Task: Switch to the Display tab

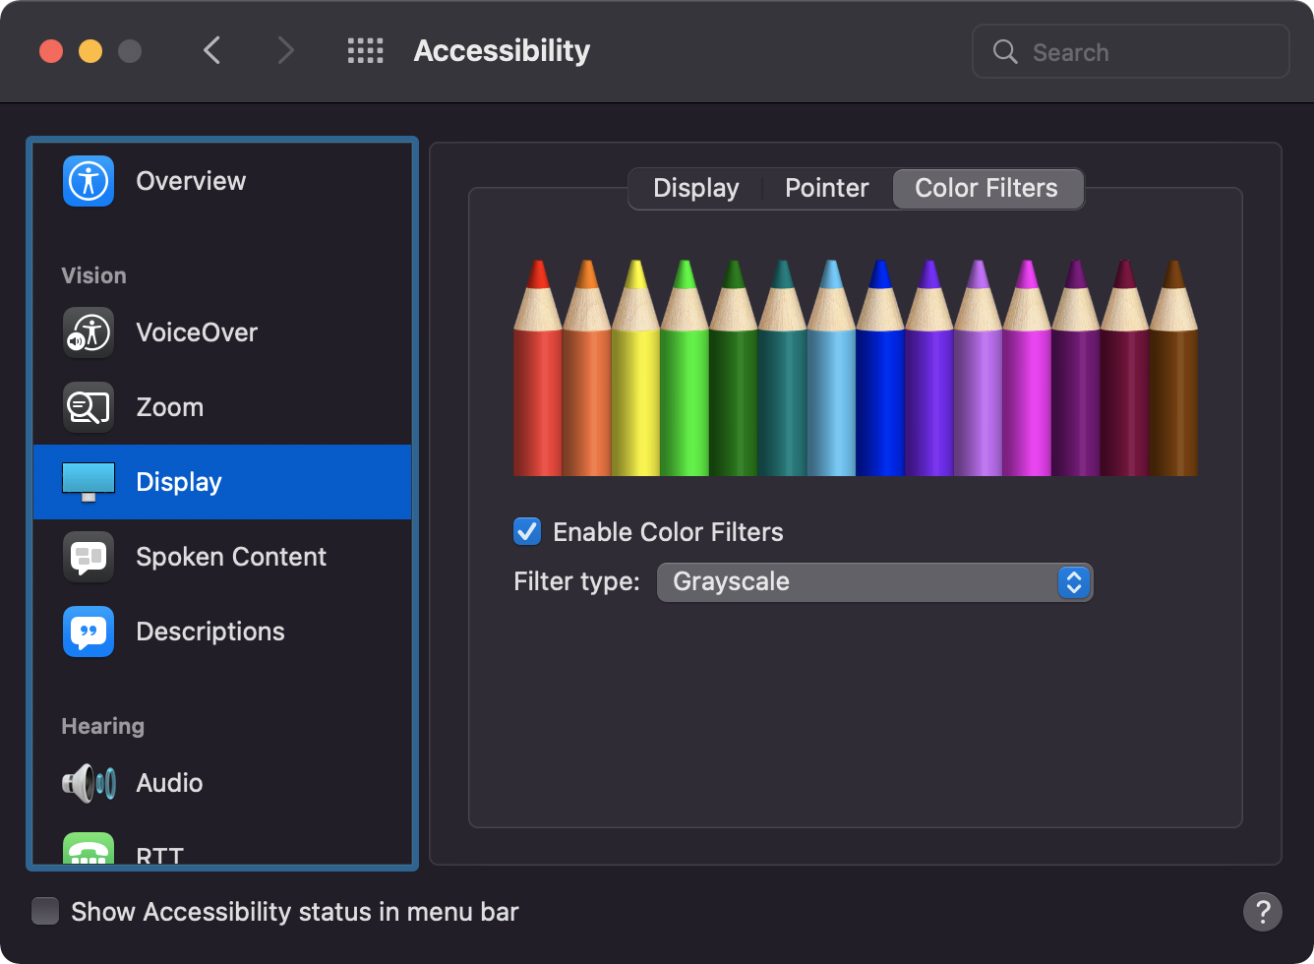Action: pos(695,189)
